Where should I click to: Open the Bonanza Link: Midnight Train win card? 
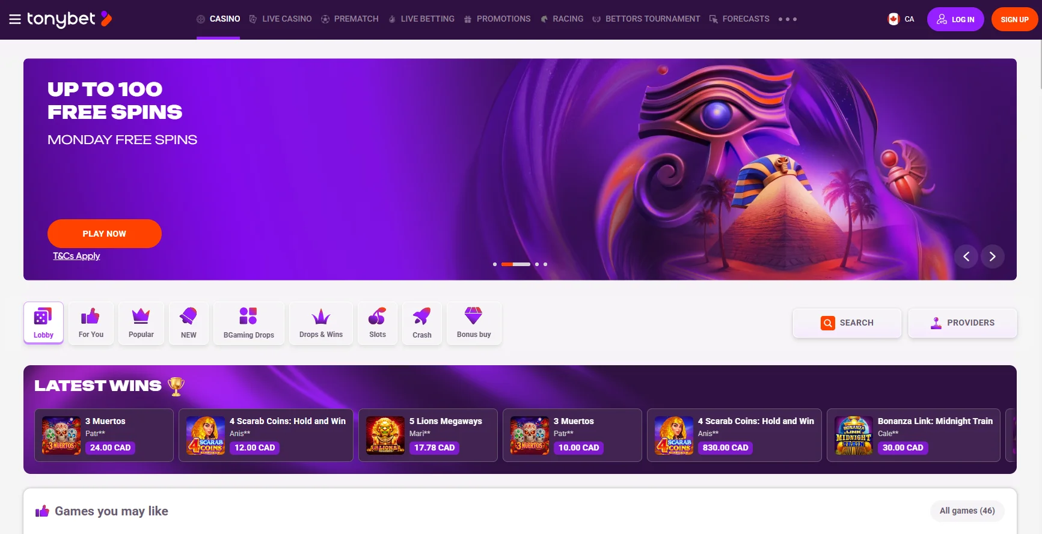click(914, 435)
